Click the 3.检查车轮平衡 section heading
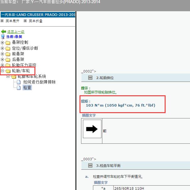 tap(108, 166)
